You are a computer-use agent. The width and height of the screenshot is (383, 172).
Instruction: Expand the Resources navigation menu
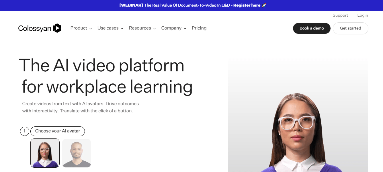click(x=142, y=28)
